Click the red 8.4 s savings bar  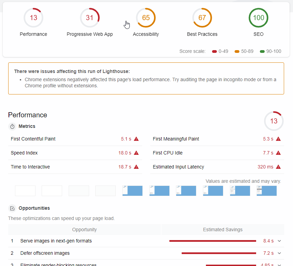click(x=212, y=241)
